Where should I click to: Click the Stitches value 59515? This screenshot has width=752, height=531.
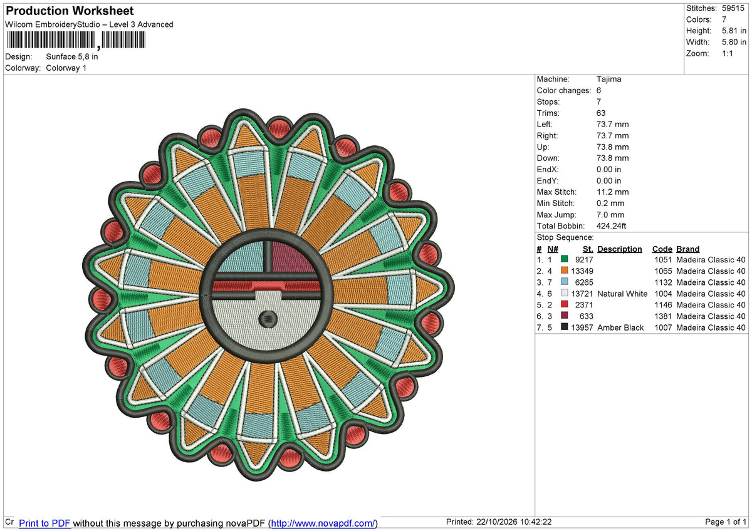pyautogui.click(x=734, y=8)
